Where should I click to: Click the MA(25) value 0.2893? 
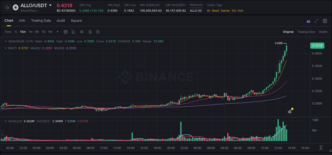click(47, 48)
